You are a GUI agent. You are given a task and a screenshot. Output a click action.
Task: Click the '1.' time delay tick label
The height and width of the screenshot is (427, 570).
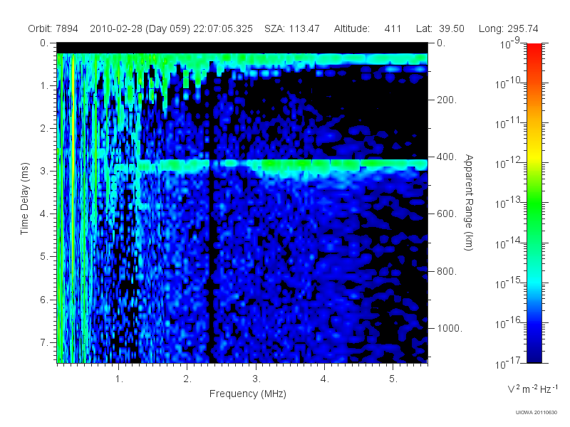click(x=44, y=85)
